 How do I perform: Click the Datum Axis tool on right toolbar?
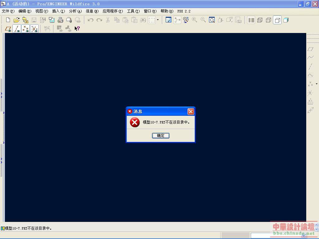(x=311, y=67)
